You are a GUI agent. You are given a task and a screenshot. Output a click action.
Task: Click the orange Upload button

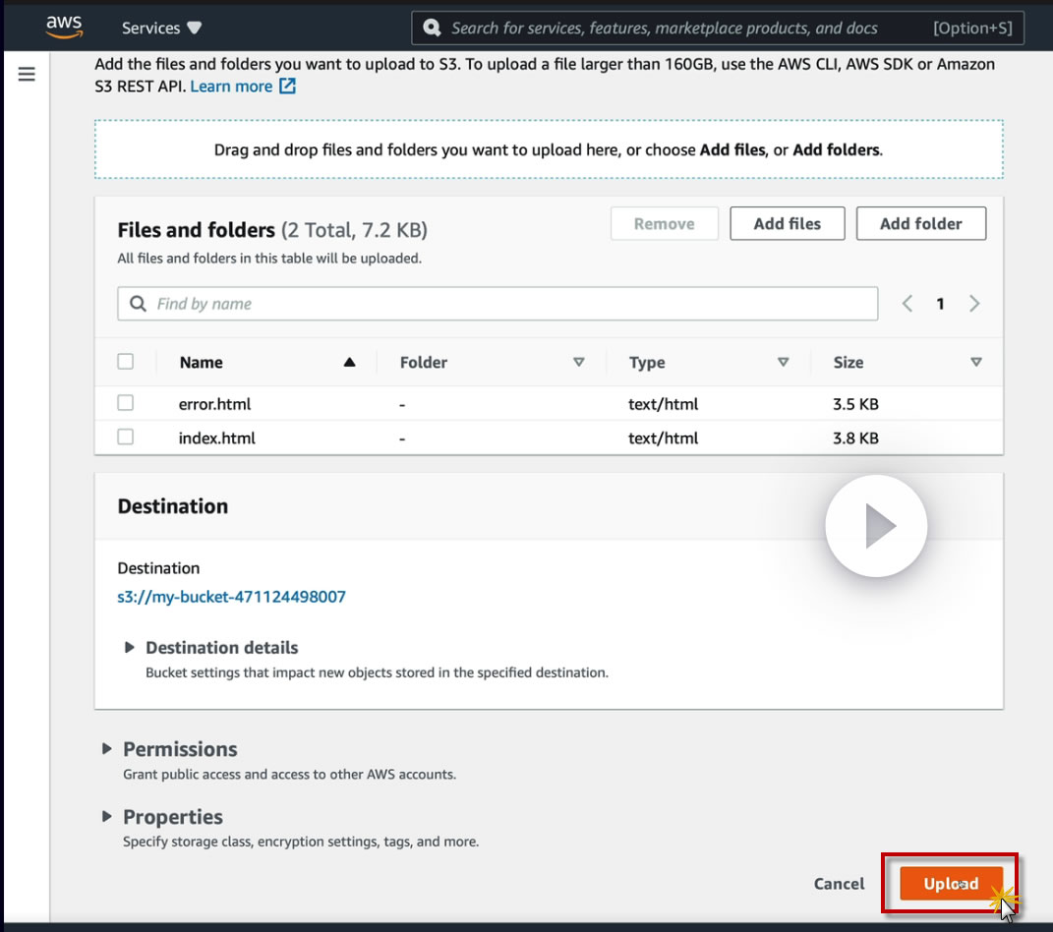pos(951,884)
